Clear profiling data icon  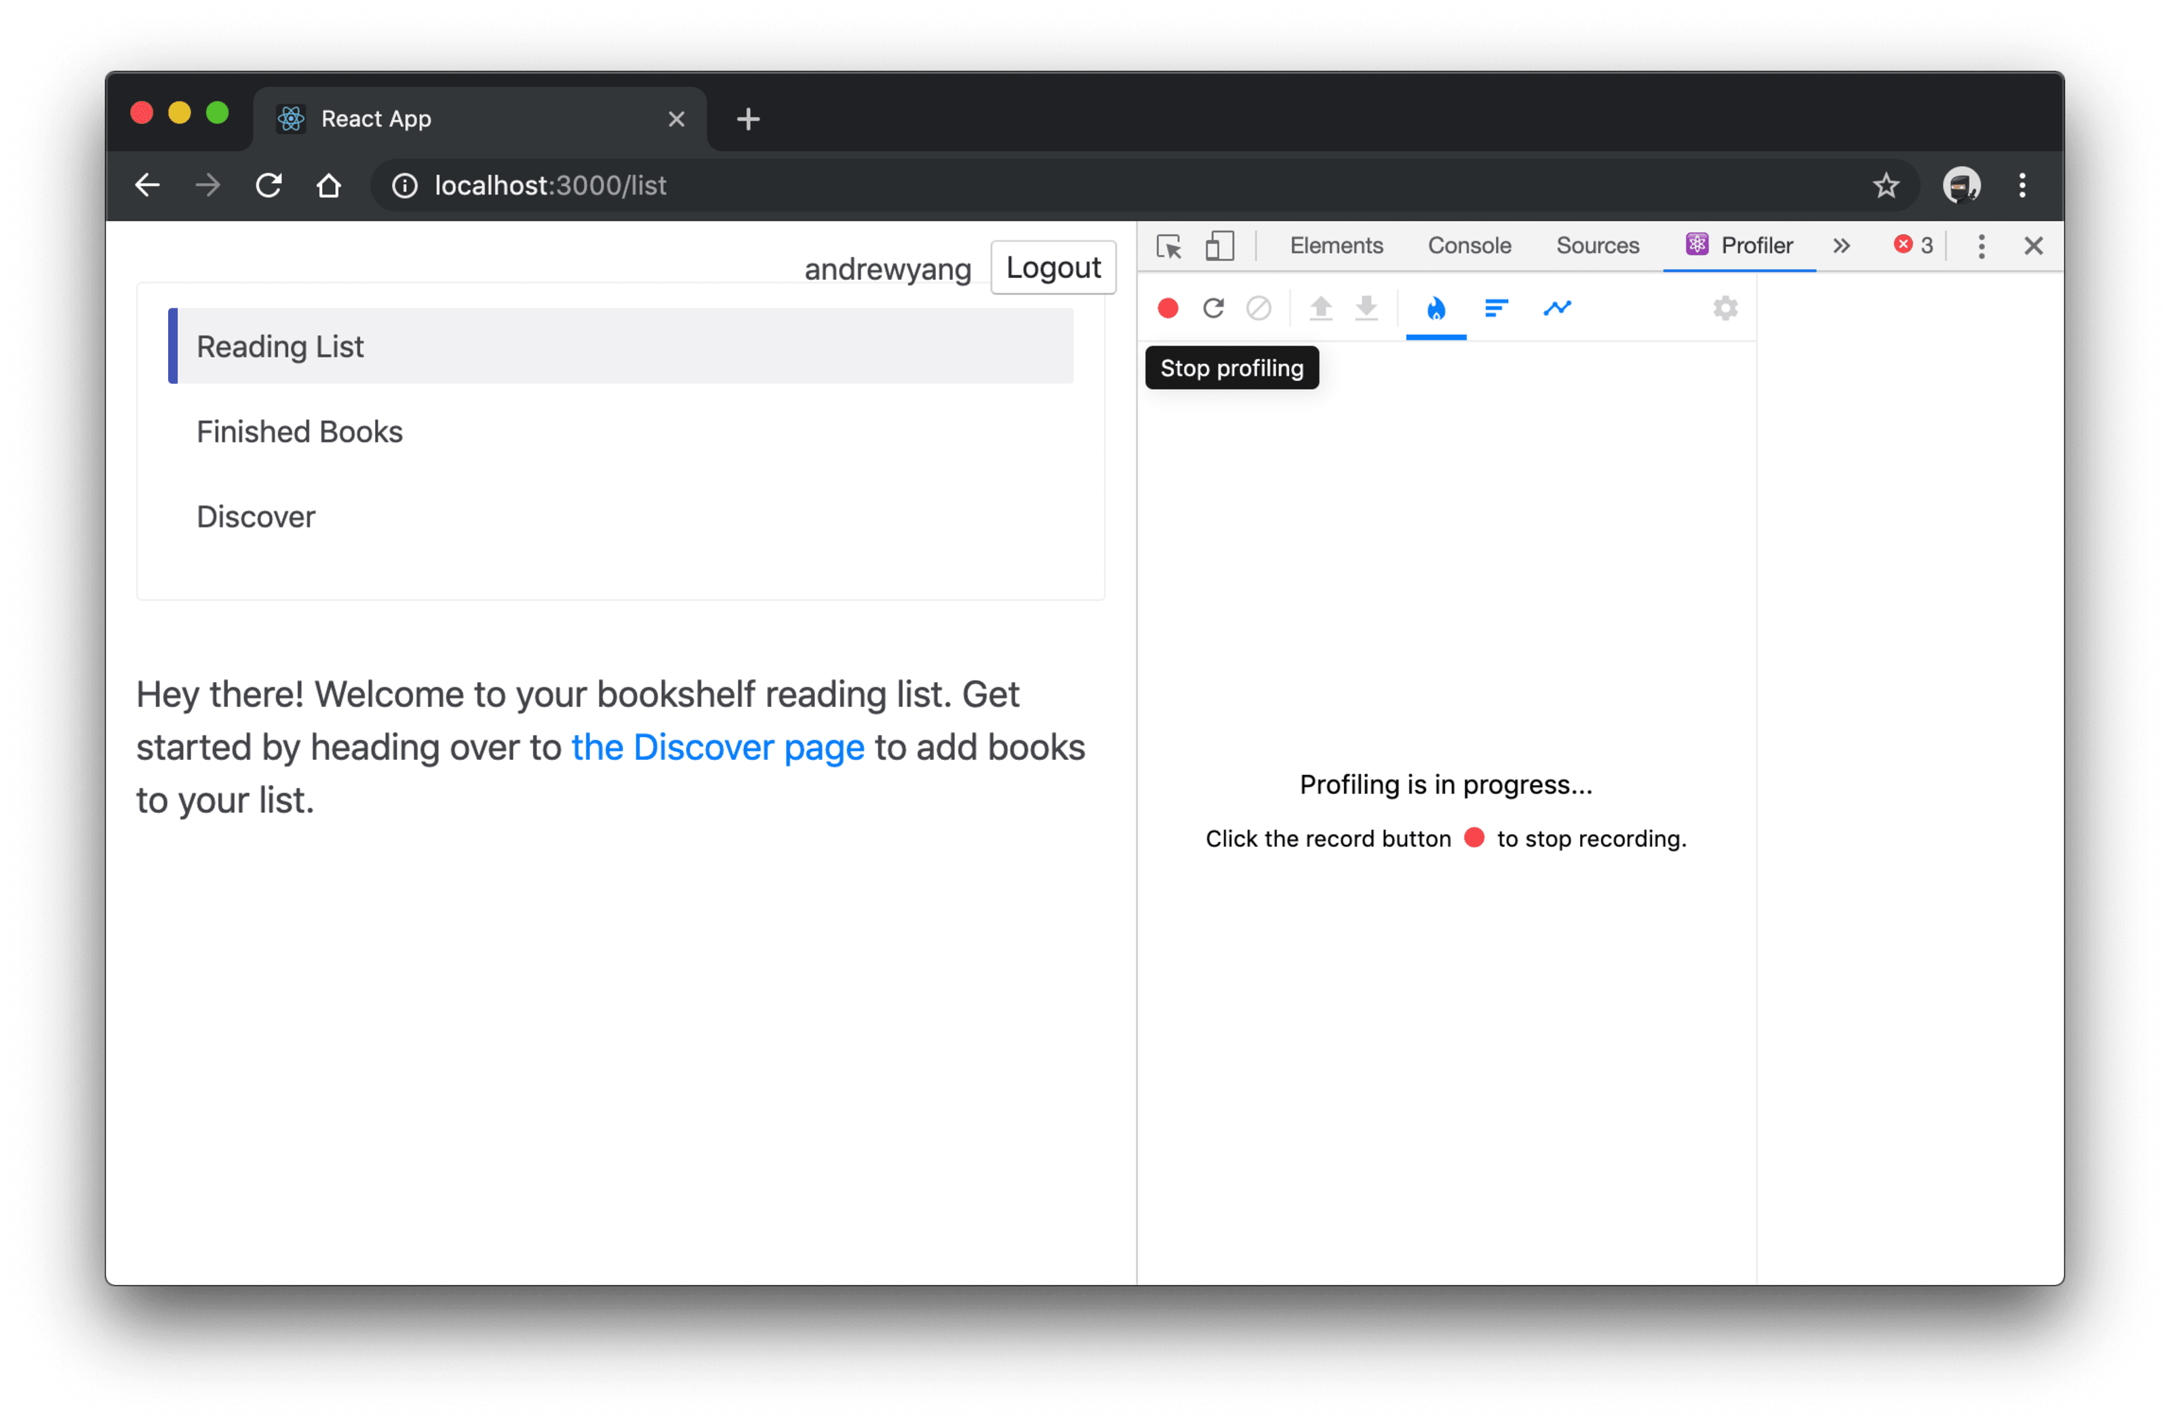click(x=1259, y=308)
